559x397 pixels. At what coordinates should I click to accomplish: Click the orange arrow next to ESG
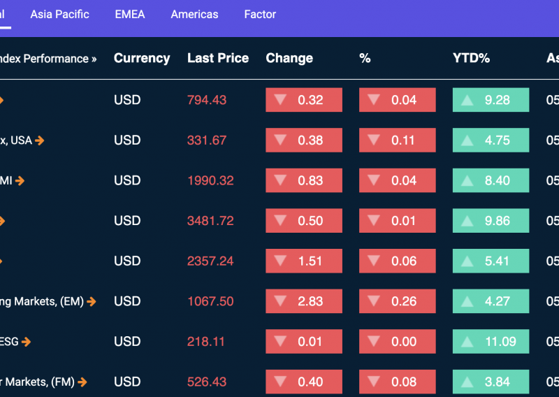point(26,342)
